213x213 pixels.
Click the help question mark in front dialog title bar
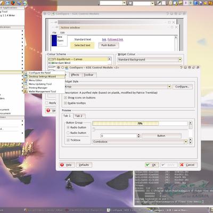click(x=181, y=68)
